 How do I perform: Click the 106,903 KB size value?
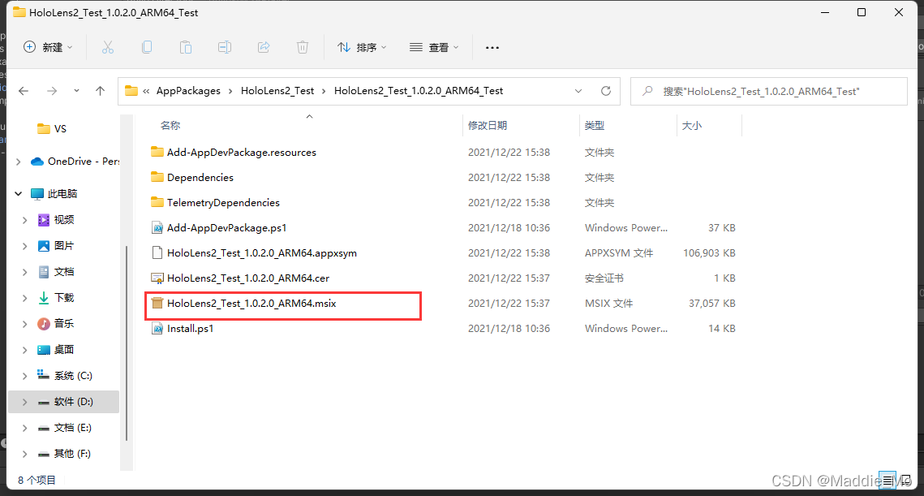pos(709,253)
